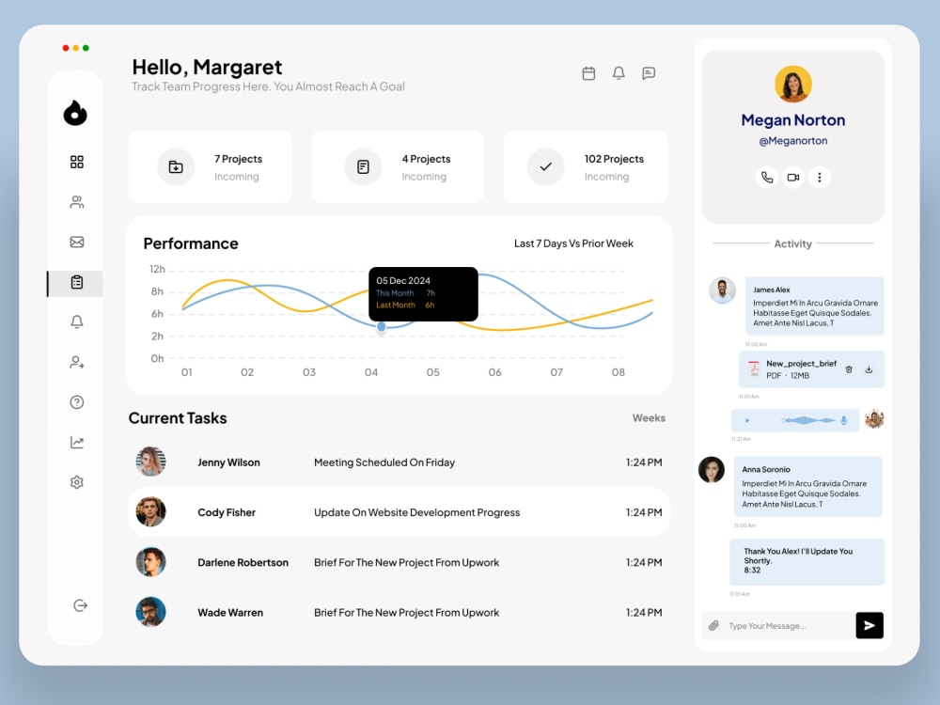Image resolution: width=940 pixels, height=705 pixels.
Task: Open the settings gear sidebar icon
Action: (x=77, y=482)
